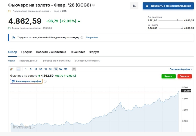Click info icon next to GCG6 title

click(x=94, y=5)
